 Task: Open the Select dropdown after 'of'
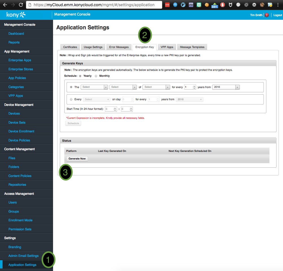[156, 87]
